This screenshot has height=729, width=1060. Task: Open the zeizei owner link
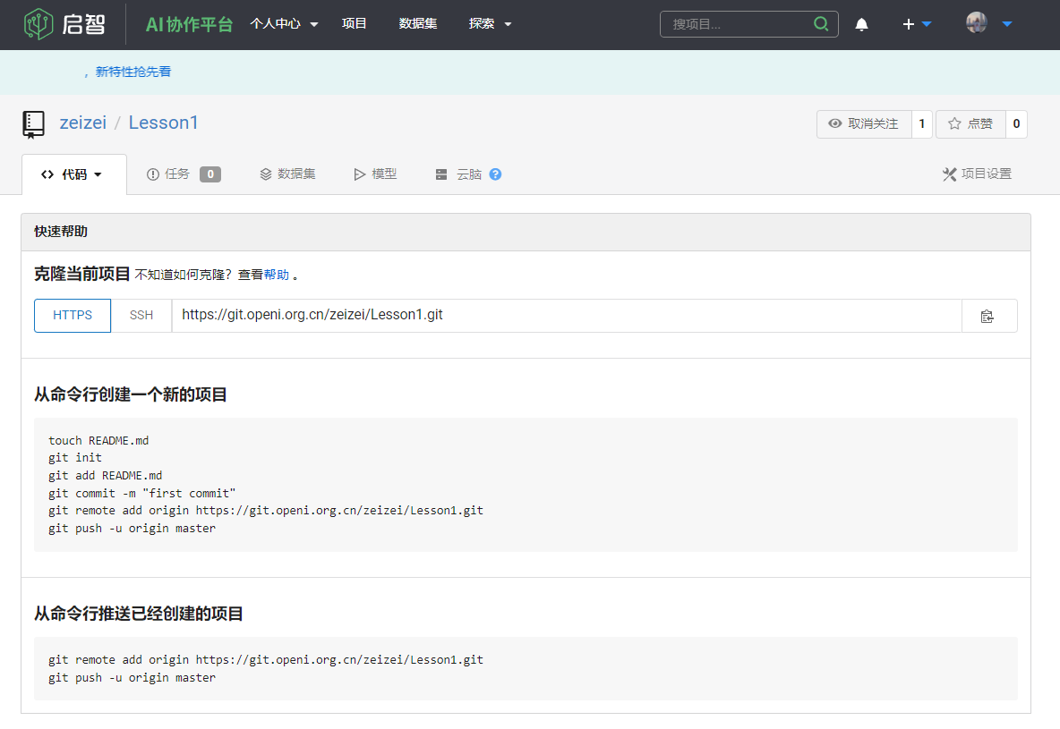point(83,123)
